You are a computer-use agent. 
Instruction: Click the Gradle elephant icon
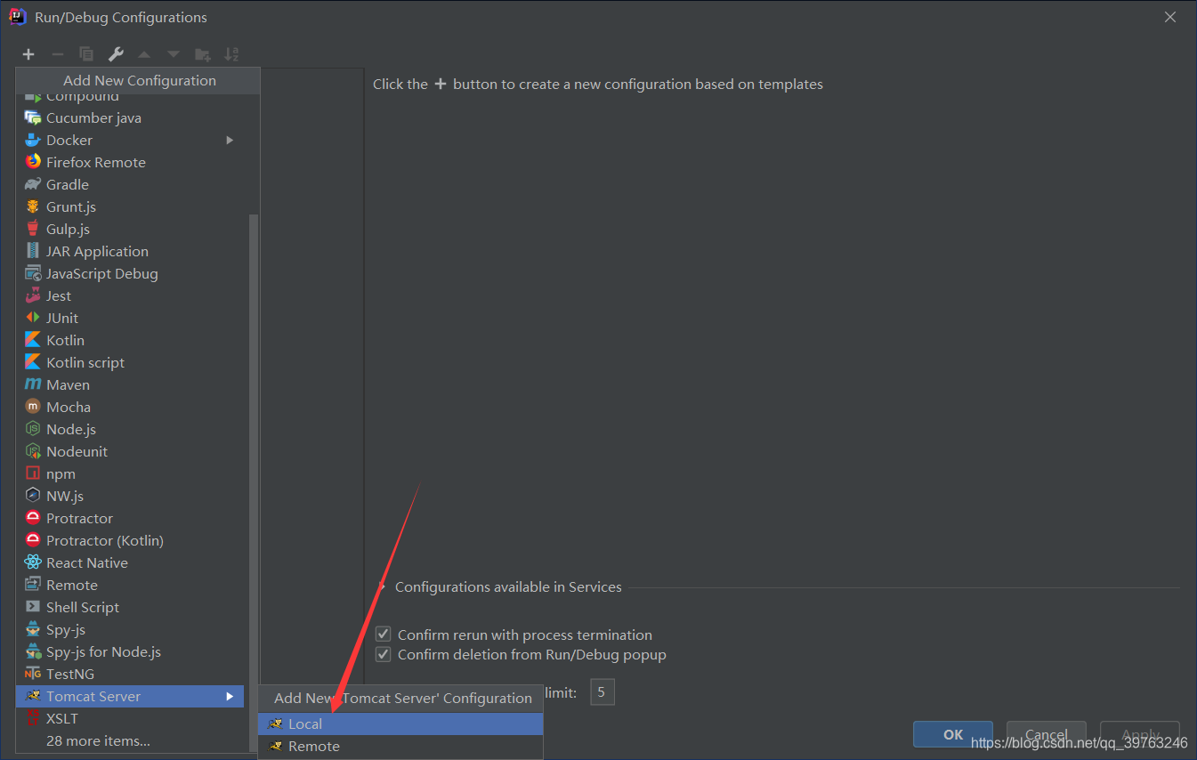click(x=33, y=184)
